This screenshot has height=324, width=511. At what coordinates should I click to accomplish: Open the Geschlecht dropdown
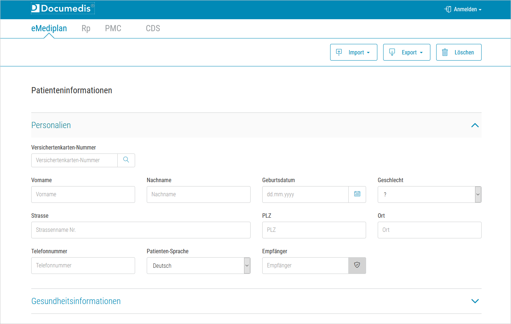point(478,194)
